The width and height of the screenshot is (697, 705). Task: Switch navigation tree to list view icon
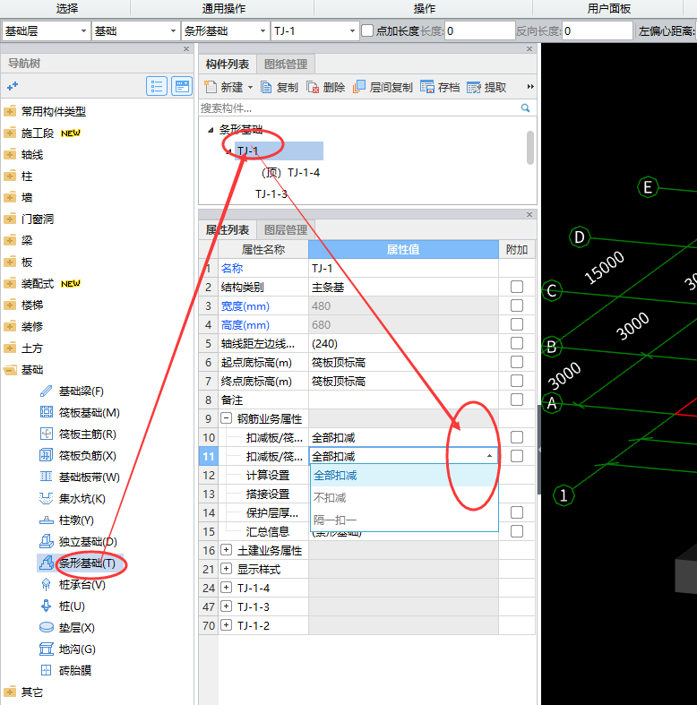[x=157, y=86]
